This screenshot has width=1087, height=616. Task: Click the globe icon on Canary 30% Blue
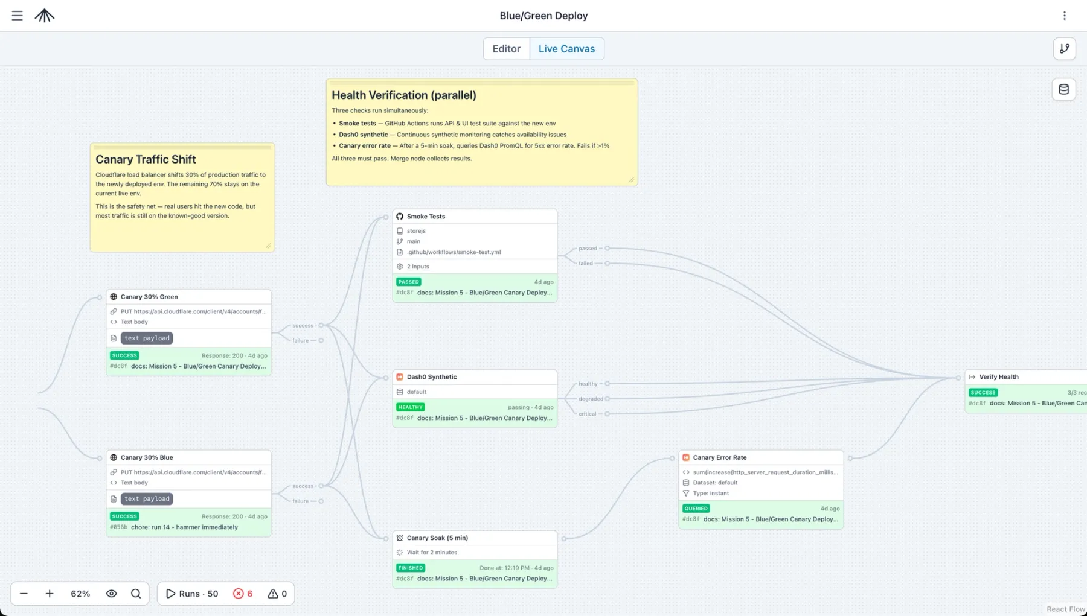coord(114,457)
